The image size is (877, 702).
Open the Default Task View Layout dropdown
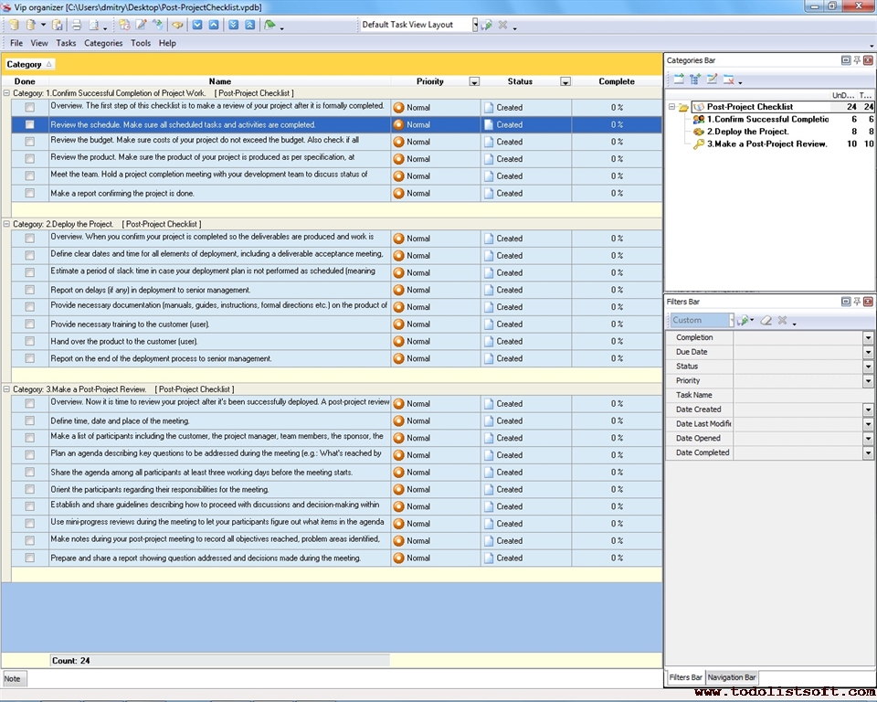tap(475, 25)
